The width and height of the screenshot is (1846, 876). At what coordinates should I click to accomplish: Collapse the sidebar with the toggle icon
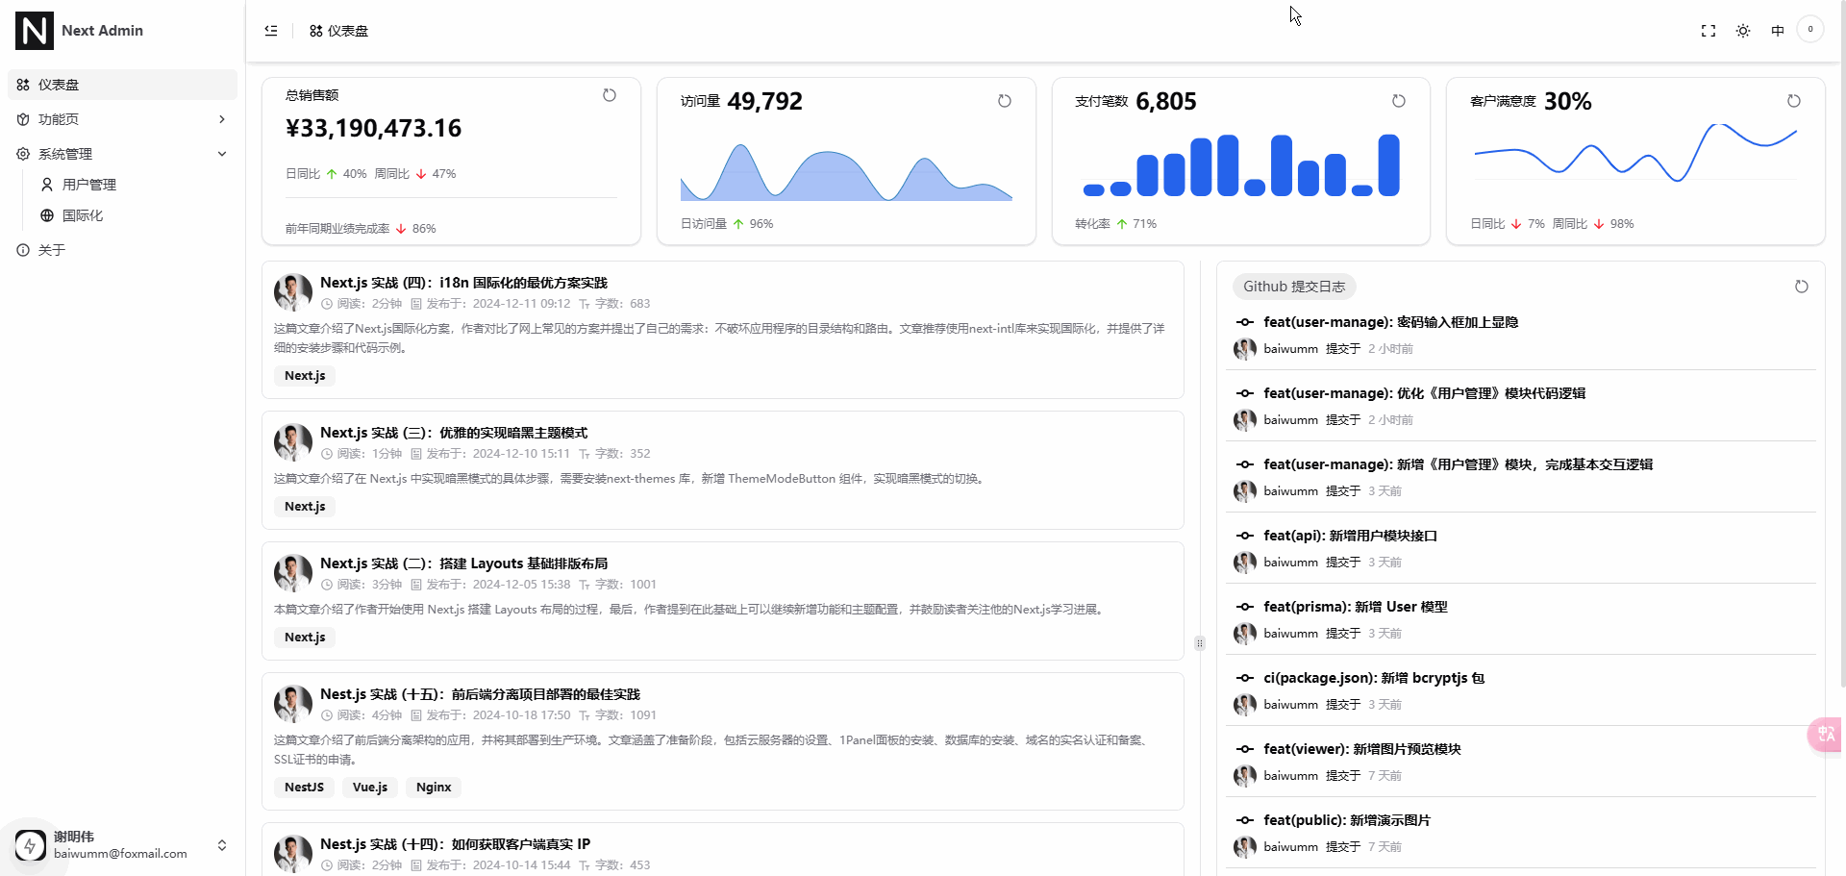pos(271,31)
